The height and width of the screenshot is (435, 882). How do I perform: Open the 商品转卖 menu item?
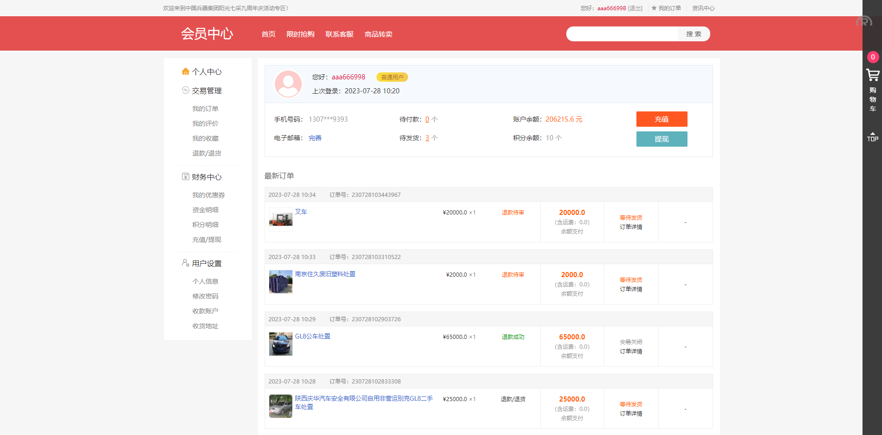pyautogui.click(x=378, y=34)
